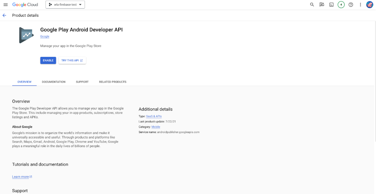
Task: Switch to the DOCUMENTATION tab
Action: coord(54,82)
